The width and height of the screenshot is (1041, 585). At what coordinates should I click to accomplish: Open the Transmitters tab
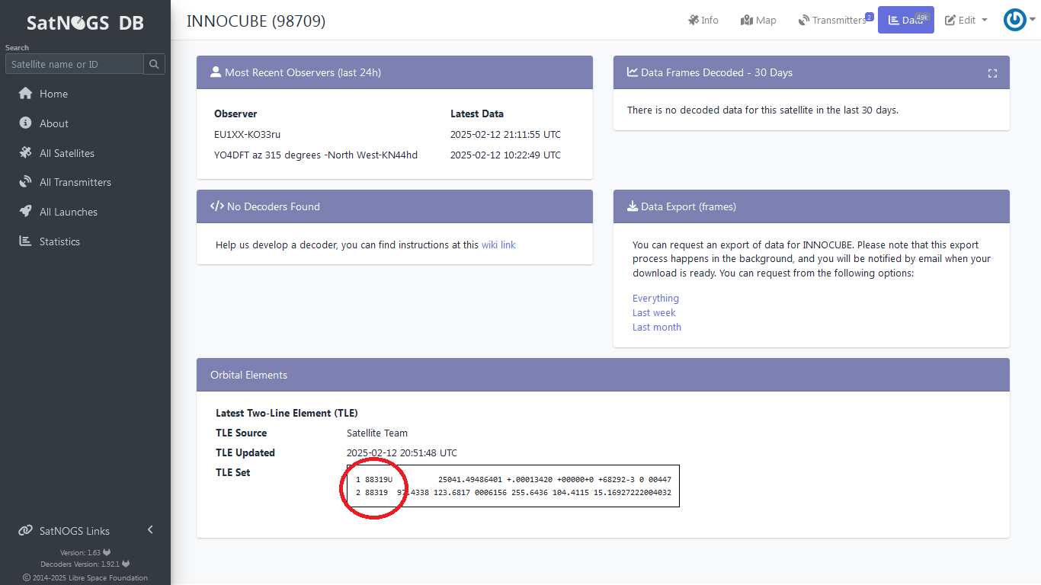(832, 21)
